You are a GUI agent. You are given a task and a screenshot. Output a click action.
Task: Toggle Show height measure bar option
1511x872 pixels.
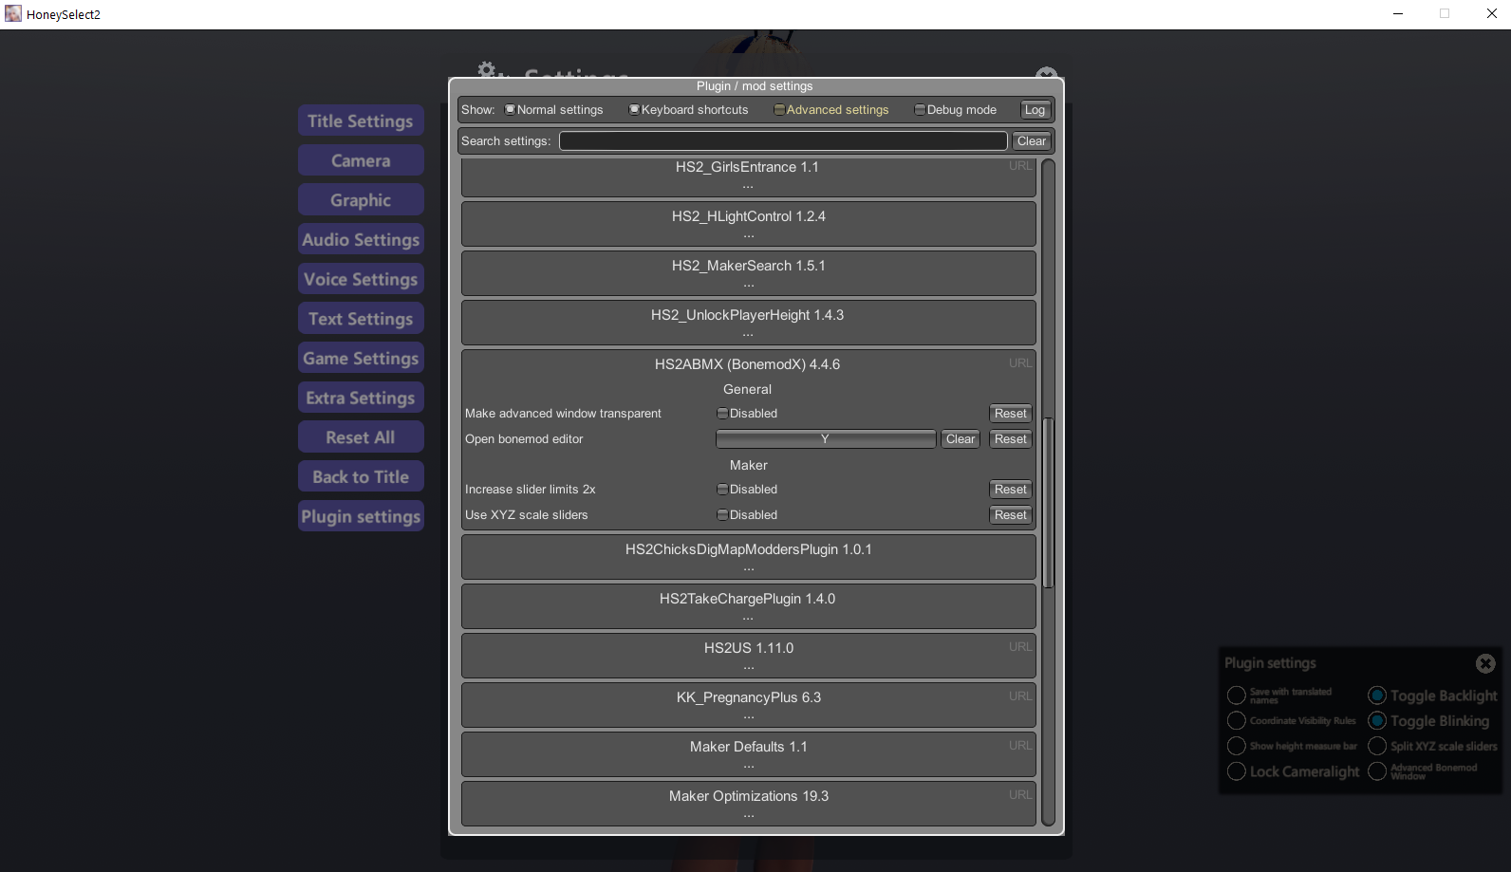[x=1237, y=746]
